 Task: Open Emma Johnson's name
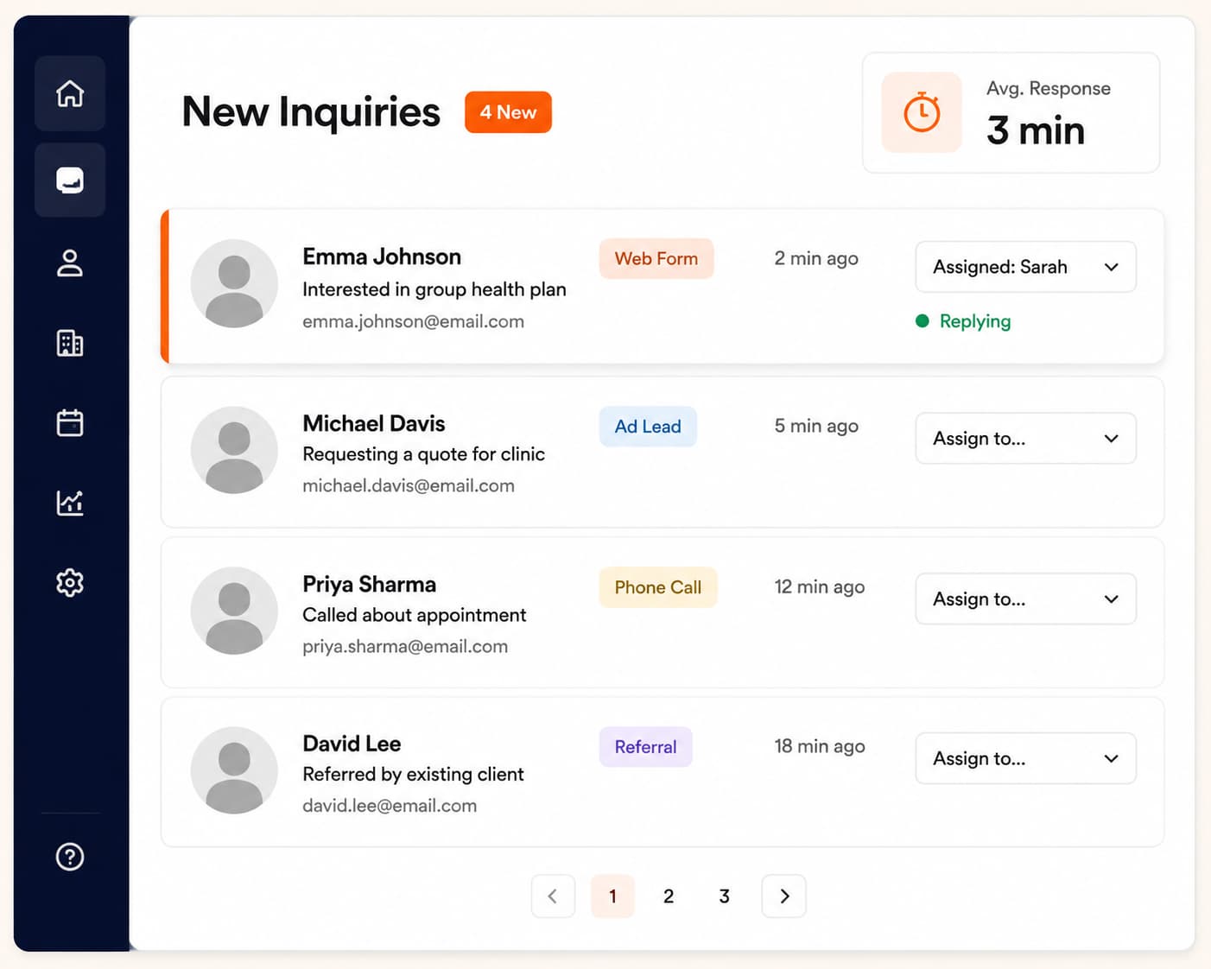click(382, 256)
